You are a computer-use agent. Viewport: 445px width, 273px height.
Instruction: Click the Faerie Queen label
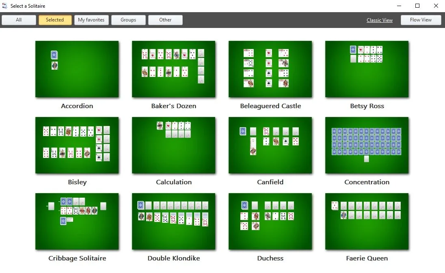click(x=367, y=258)
